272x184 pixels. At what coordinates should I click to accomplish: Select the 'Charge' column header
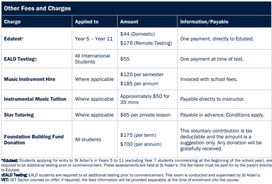tap(12, 22)
